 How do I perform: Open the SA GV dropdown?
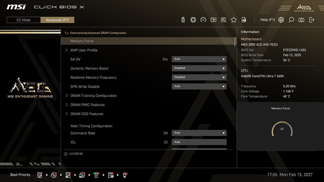199,59
